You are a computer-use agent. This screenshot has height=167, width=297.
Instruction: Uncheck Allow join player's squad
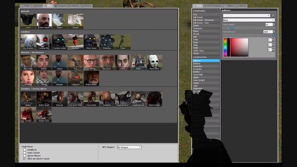[25, 159]
